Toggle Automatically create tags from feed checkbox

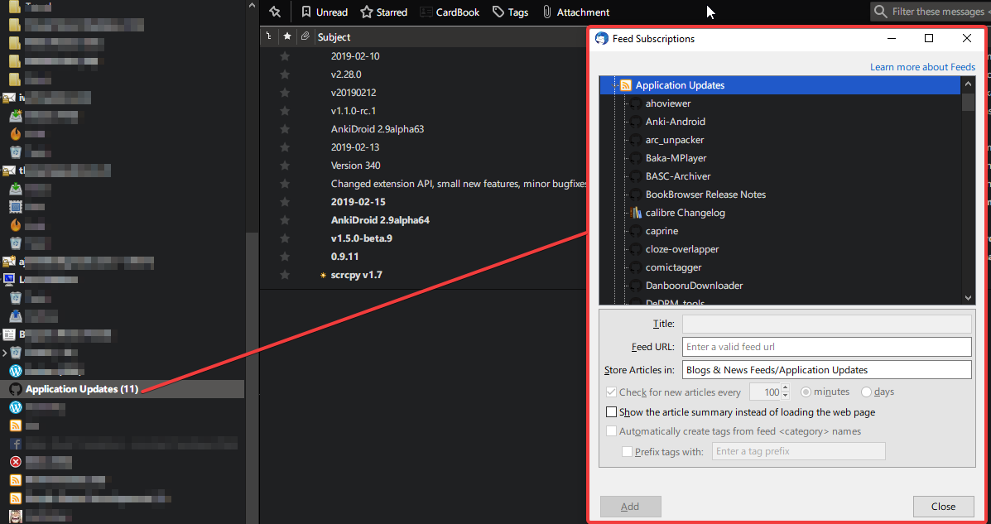point(611,431)
